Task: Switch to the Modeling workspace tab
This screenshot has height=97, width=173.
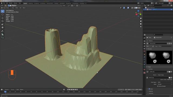Action: pyautogui.click(x=31, y=4)
